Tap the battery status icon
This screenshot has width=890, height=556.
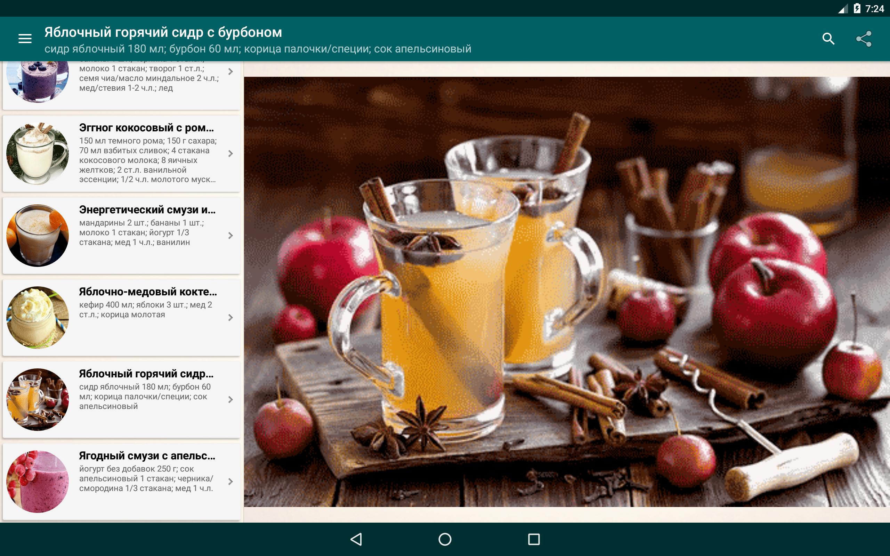click(x=857, y=8)
